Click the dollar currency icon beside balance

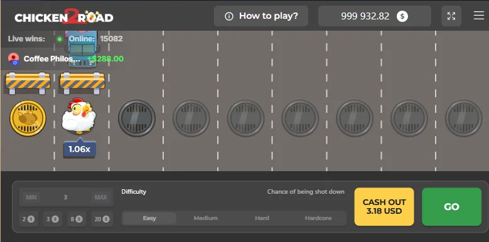coord(402,16)
